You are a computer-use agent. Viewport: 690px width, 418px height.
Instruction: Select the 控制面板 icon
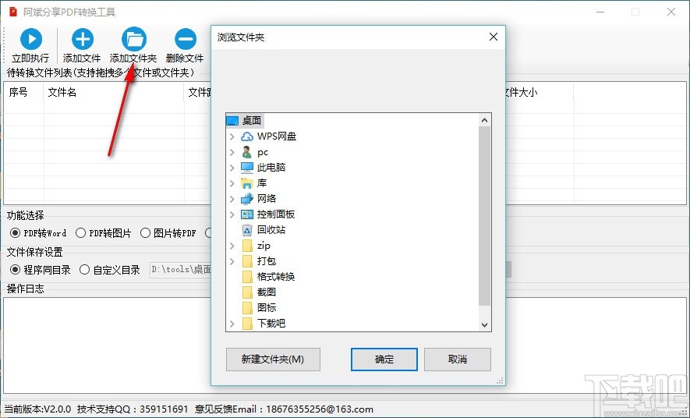tap(247, 214)
